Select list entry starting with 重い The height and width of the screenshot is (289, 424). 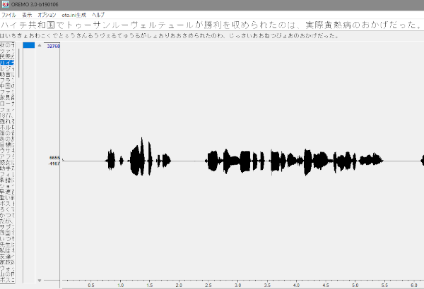7,197
